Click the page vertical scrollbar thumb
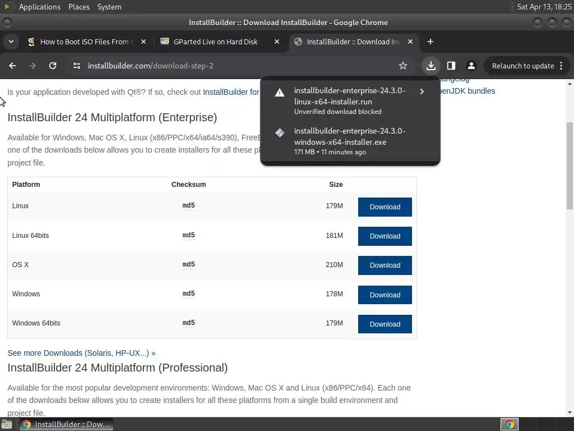Screen dimensions: 574x431 [570, 166]
